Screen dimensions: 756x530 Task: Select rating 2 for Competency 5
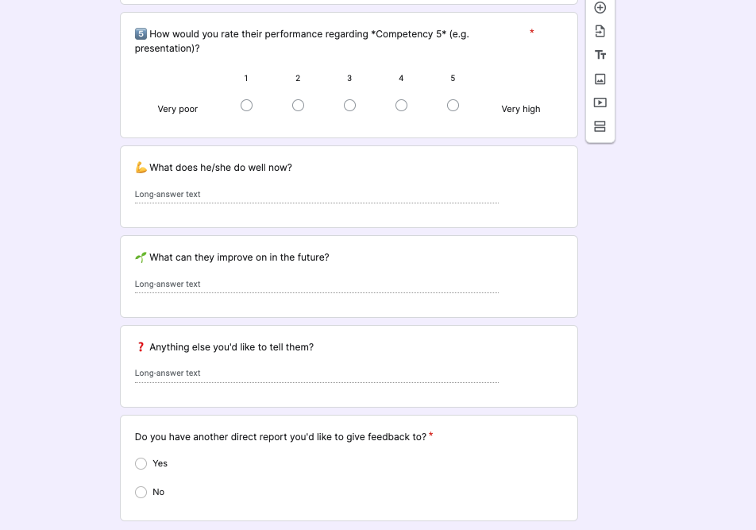(298, 106)
